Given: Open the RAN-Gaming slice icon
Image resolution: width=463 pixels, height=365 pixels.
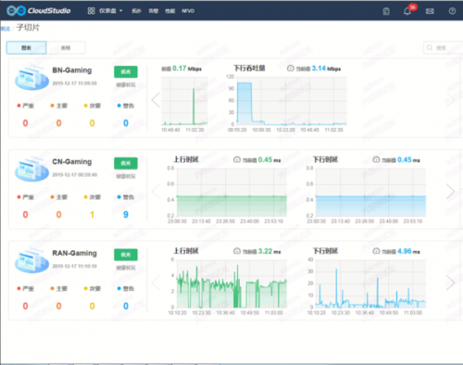Looking at the screenshot, I should pyautogui.click(x=31, y=260).
